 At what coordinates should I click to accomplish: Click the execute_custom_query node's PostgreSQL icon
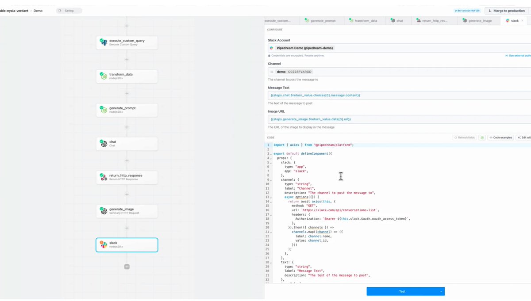point(104,42)
